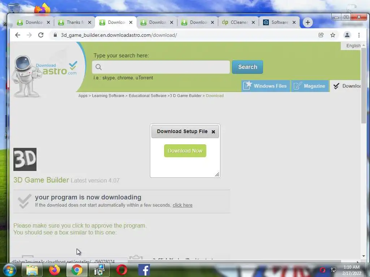Viewport: 370px width, 277px height.
Task: Close the Download Setup File popup
Action: (213, 132)
